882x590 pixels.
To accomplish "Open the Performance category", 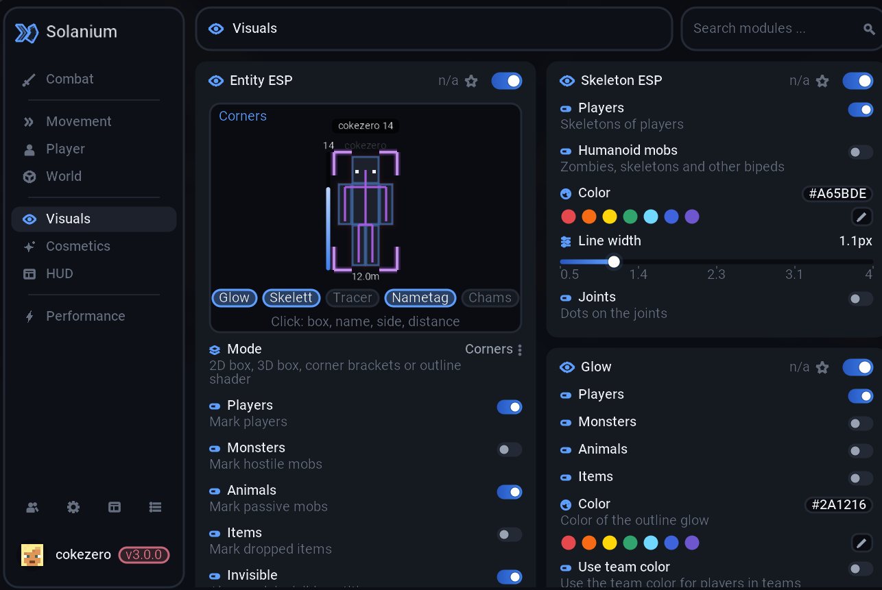I will tap(94, 317).
